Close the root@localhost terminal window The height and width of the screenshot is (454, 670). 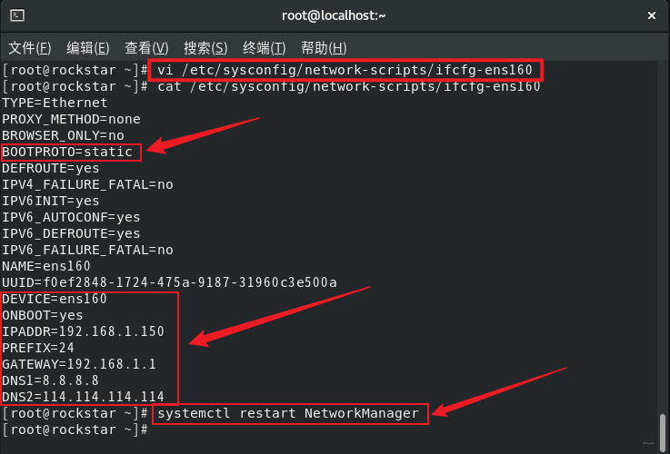(651, 15)
